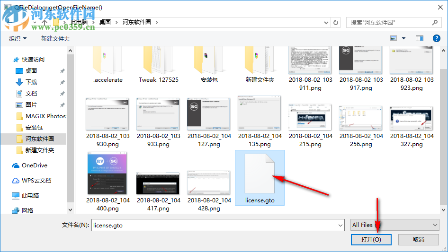Open the Tweak_127525 folder
The height and width of the screenshot is (252, 448).
click(158, 61)
